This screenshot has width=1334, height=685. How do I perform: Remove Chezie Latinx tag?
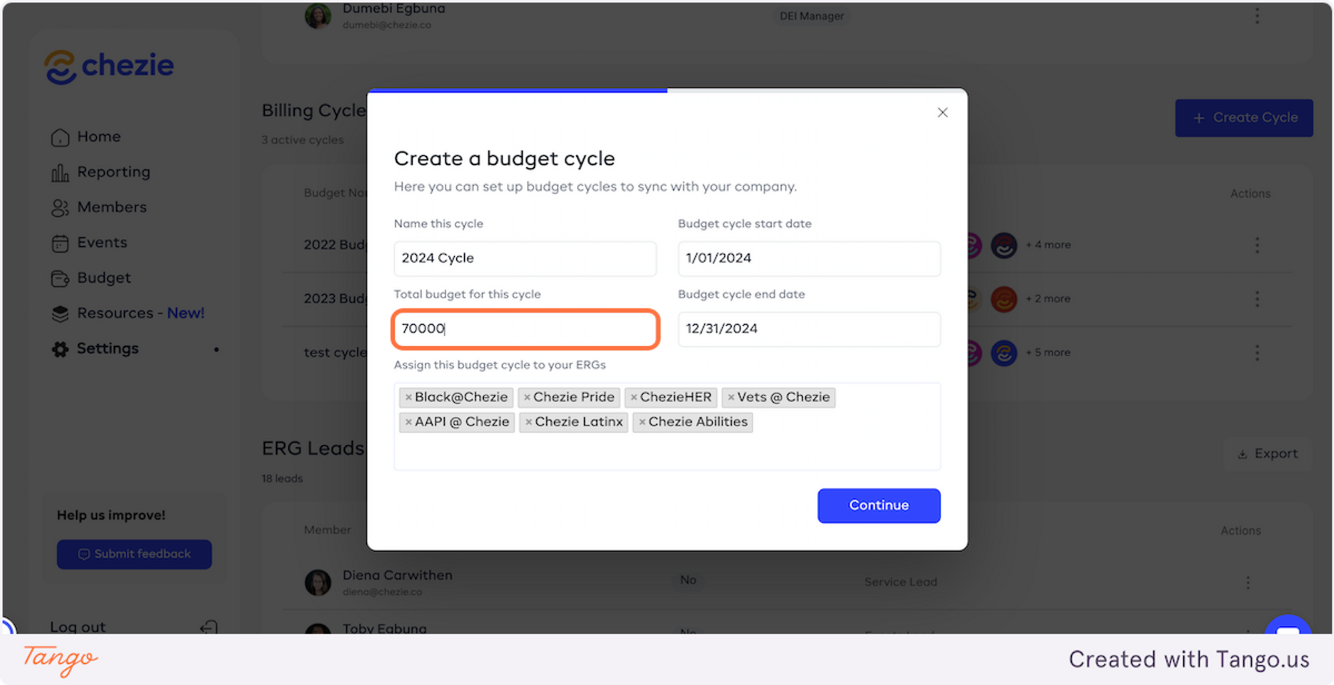tap(528, 422)
